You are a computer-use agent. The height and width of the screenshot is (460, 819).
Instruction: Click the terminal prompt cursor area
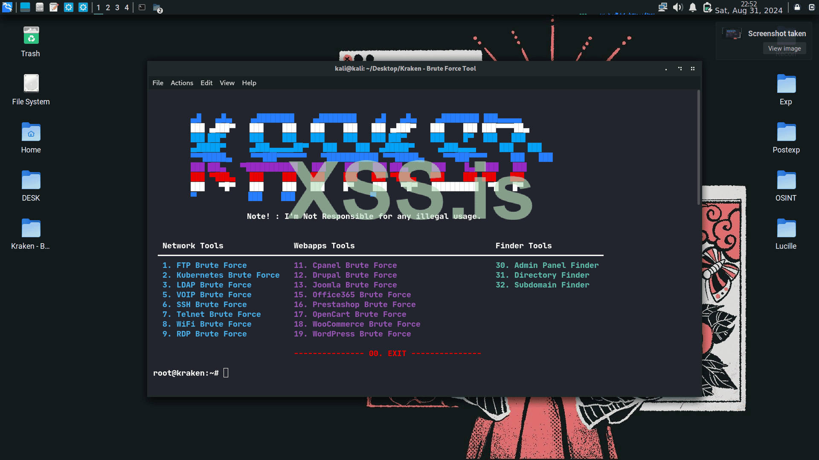226,373
